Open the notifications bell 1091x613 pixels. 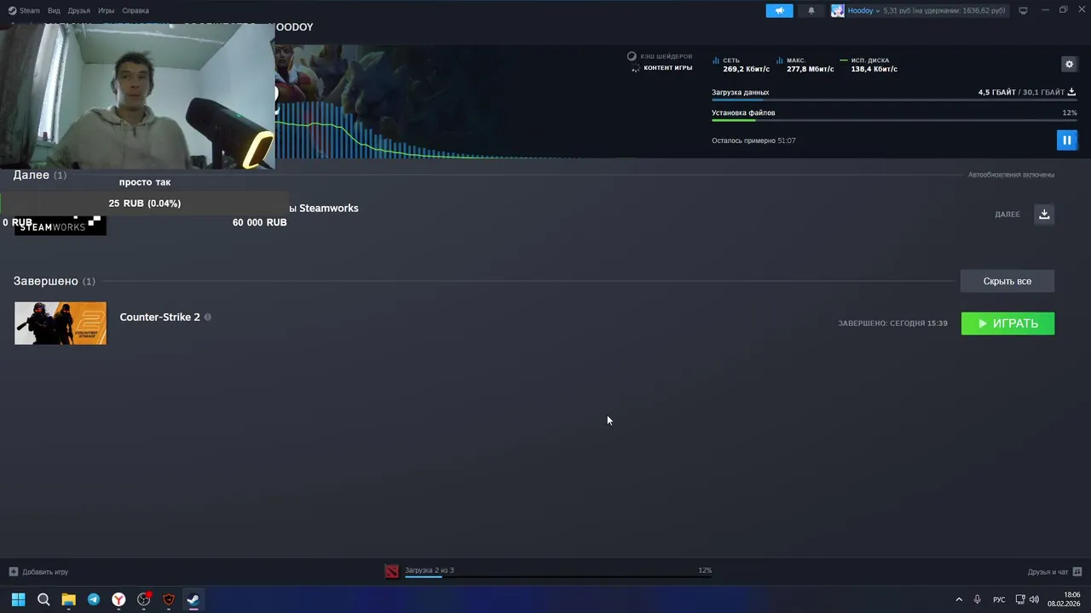[x=811, y=11]
